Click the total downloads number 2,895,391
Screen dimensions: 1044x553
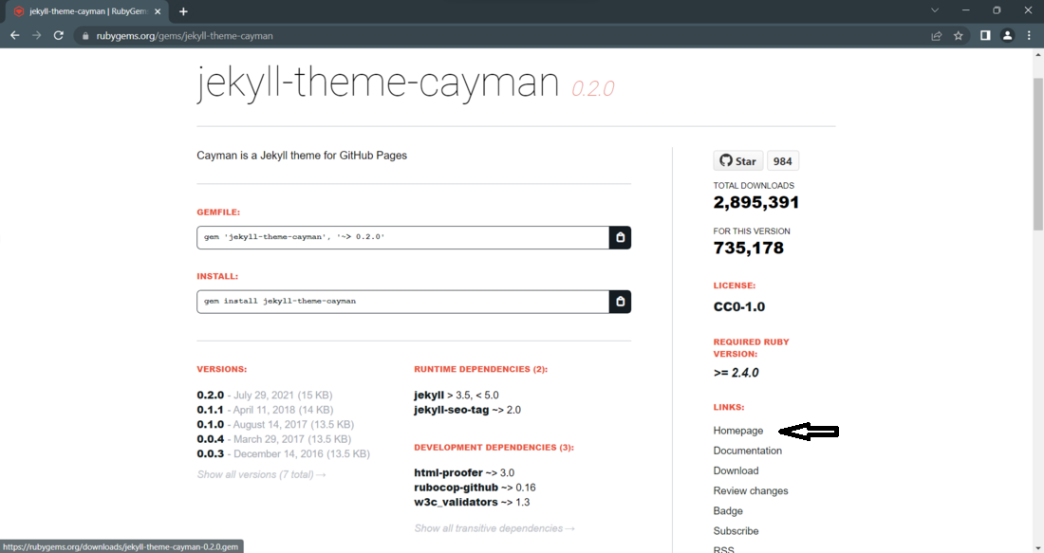755,202
